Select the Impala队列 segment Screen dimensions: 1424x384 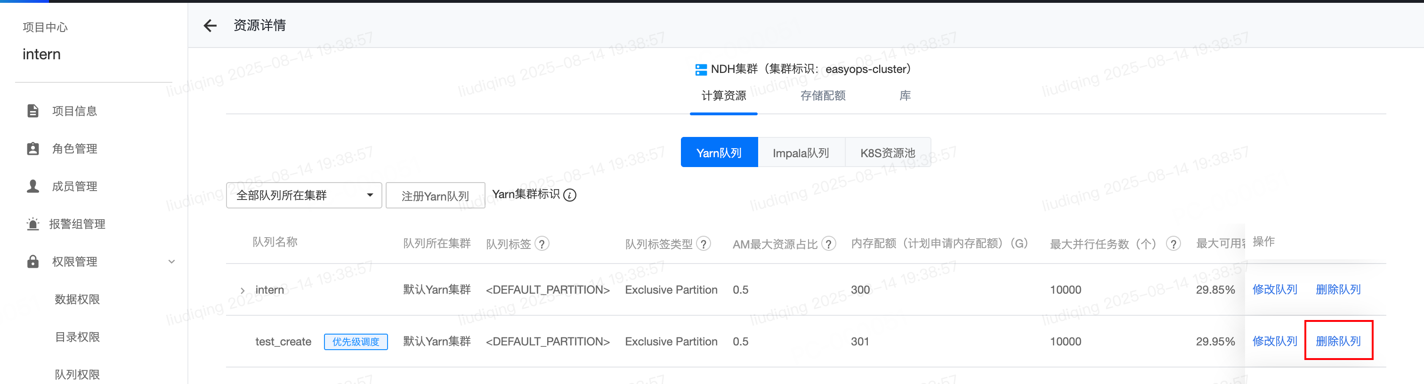coord(801,152)
